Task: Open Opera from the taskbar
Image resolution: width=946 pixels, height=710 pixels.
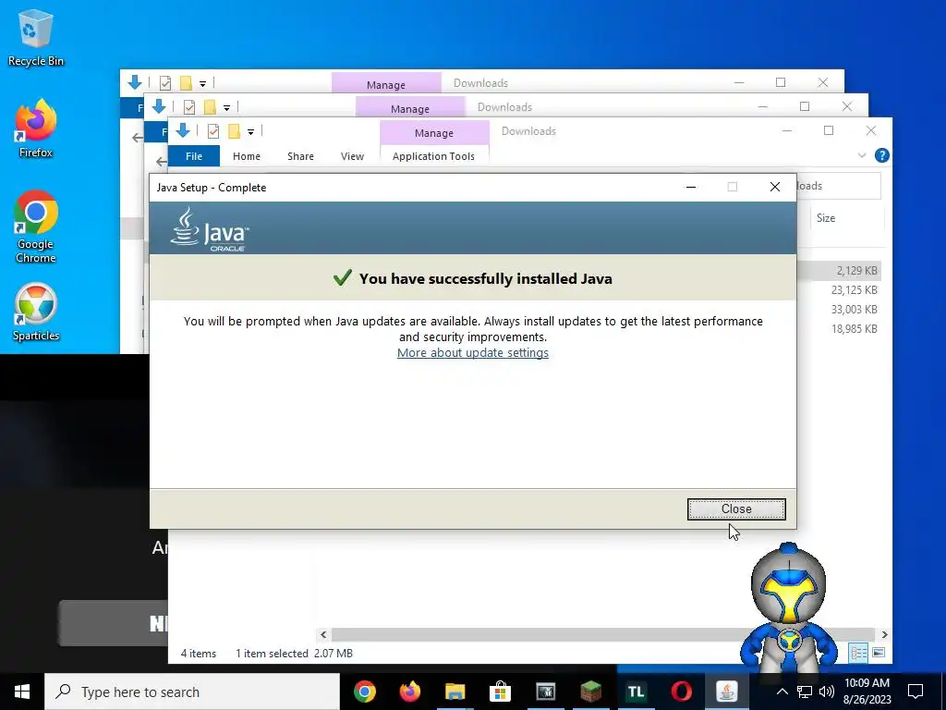Action: click(681, 692)
